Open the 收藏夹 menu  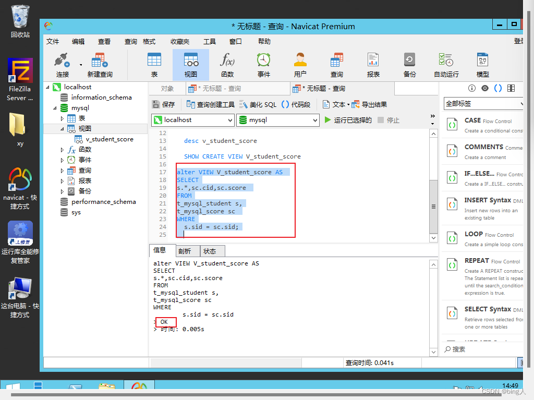(x=180, y=41)
